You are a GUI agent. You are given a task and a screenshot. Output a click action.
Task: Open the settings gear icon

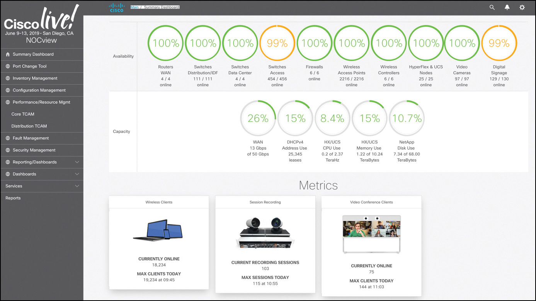click(x=522, y=7)
